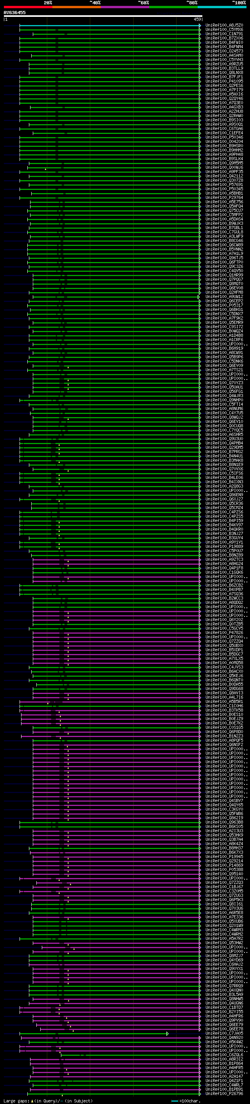Select the UniRef100_Q9U3U0 label
The width and height of the screenshot is (250, 1104).
(x=224, y=439)
